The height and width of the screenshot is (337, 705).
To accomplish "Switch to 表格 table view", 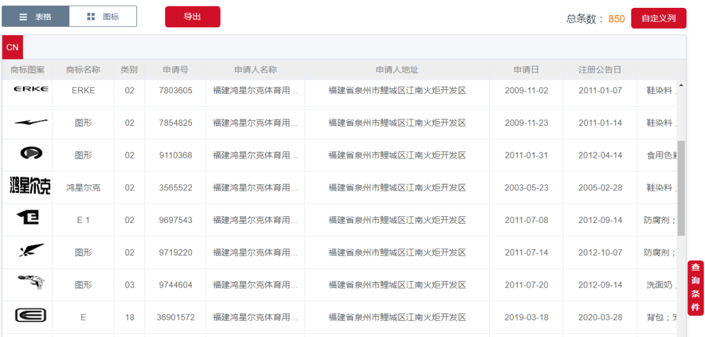I will [35, 16].
